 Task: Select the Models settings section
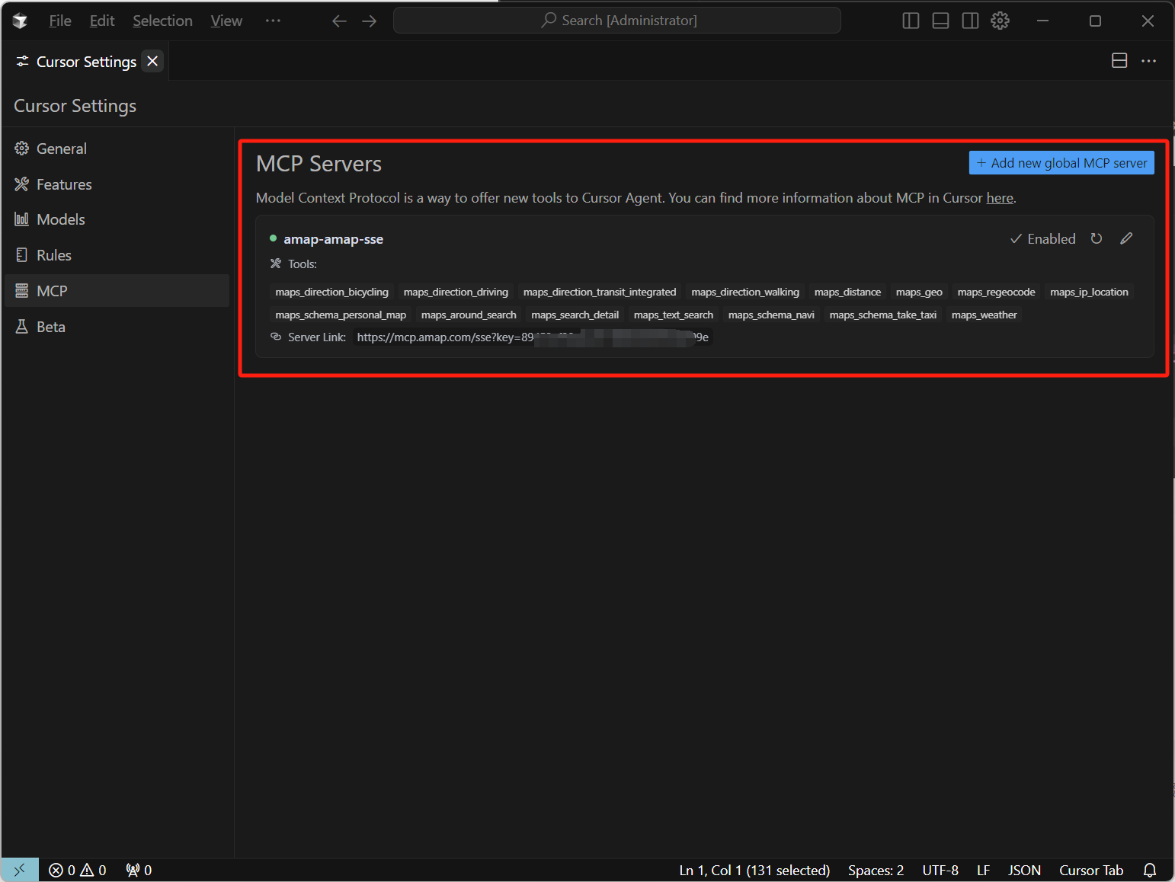(60, 219)
